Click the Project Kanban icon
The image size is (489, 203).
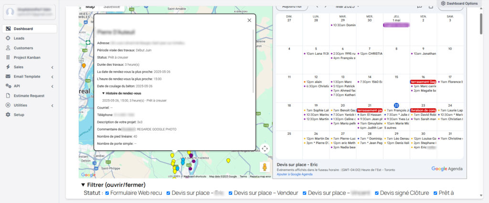coord(8,57)
